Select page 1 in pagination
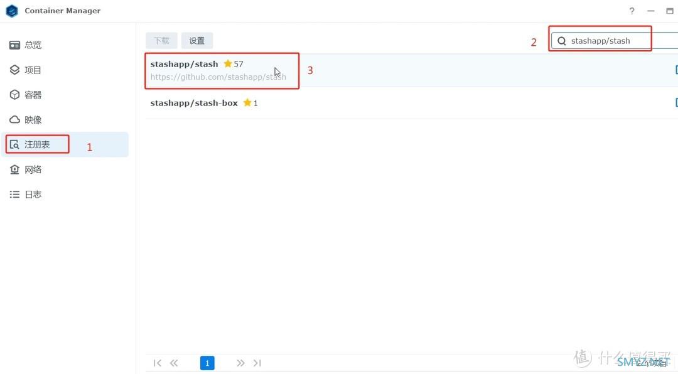The height and width of the screenshot is (374, 678). click(x=207, y=363)
